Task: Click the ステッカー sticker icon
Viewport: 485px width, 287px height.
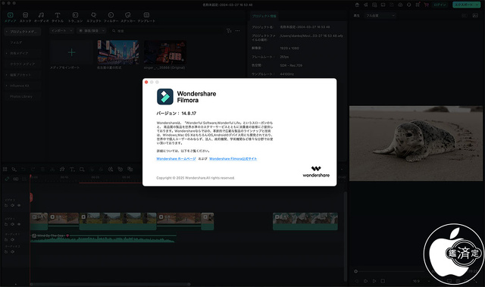Action: coord(128,15)
